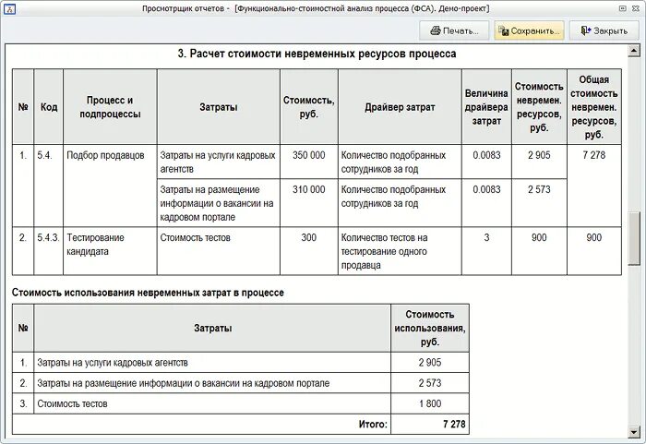Click the application icon in title bar
The width and height of the screenshot is (646, 444).
9,8
